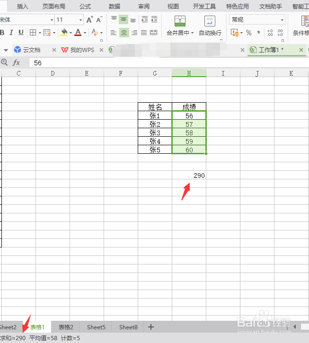Viewport: 309px width, 343px height.
Task: Set bottom vertical alignment
Action: (x=133, y=19)
